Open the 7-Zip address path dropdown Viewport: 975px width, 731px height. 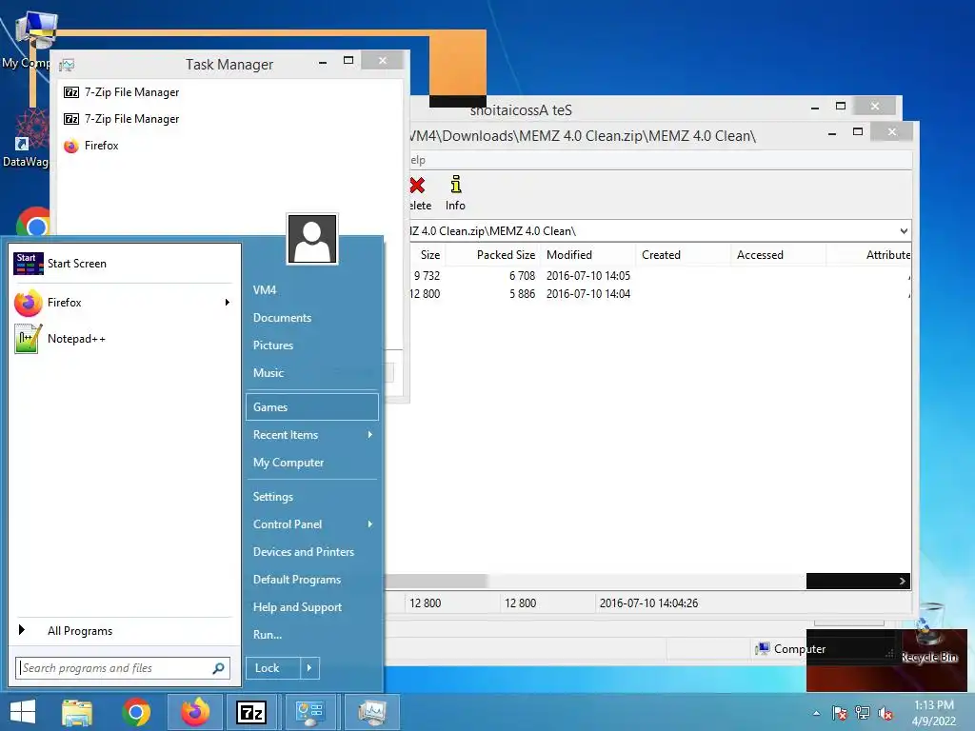pos(904,231)
